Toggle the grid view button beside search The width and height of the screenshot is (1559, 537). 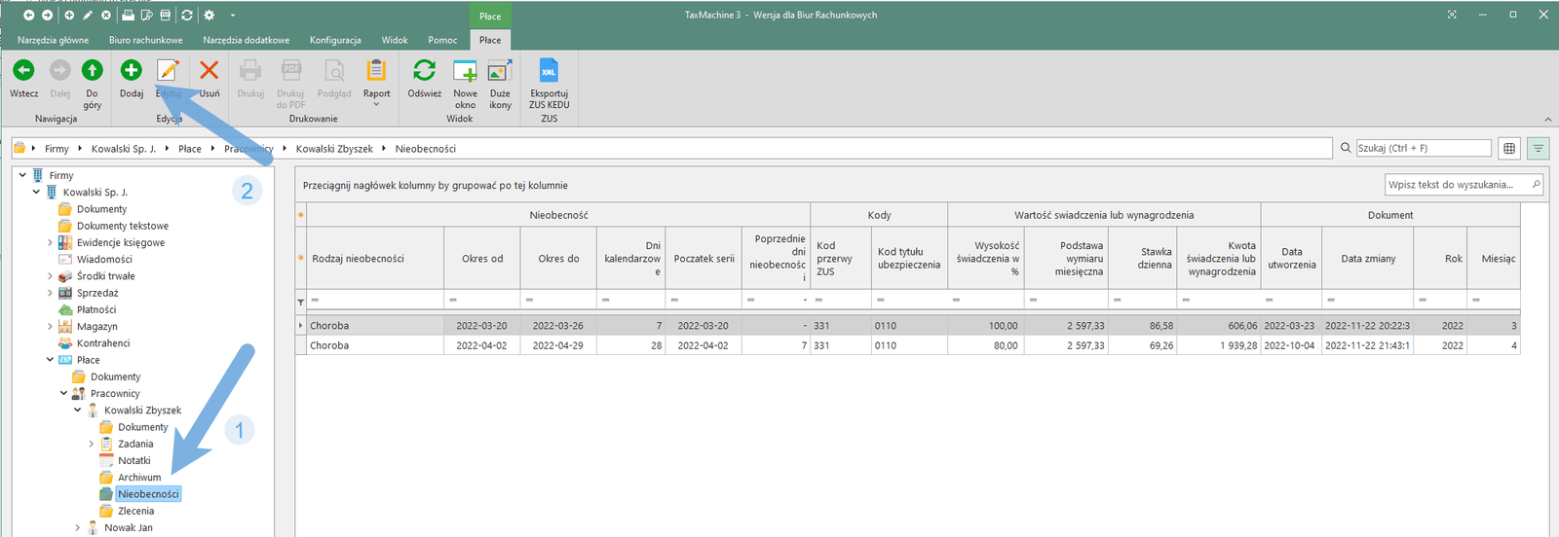(1509, 149)
